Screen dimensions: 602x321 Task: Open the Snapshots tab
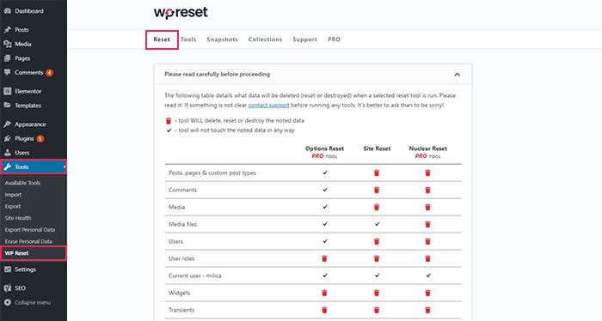tap(222, 39)
